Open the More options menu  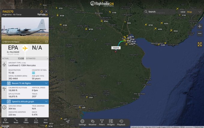[46, 121]
